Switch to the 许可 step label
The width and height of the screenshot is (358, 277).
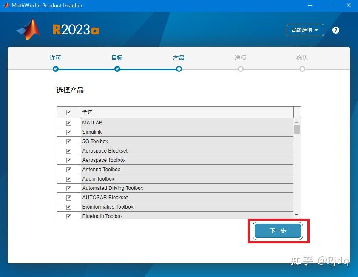pyautogui.click(x=55, y=58)
